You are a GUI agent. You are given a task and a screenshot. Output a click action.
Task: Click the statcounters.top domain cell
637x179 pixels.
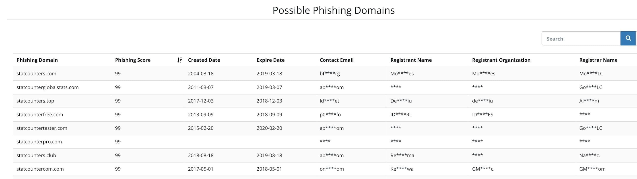point(35,101)
